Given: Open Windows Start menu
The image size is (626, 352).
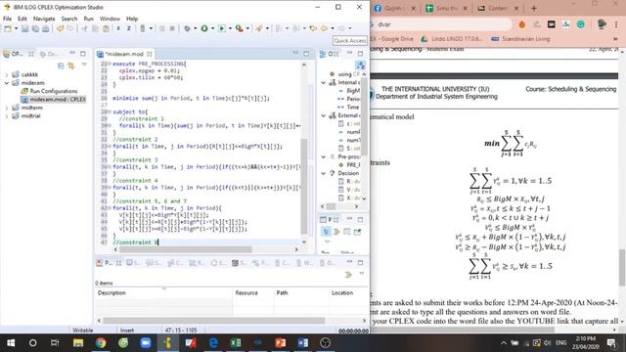Looking at the screenshot, I should pyautogui.click(x=11, y=343).
